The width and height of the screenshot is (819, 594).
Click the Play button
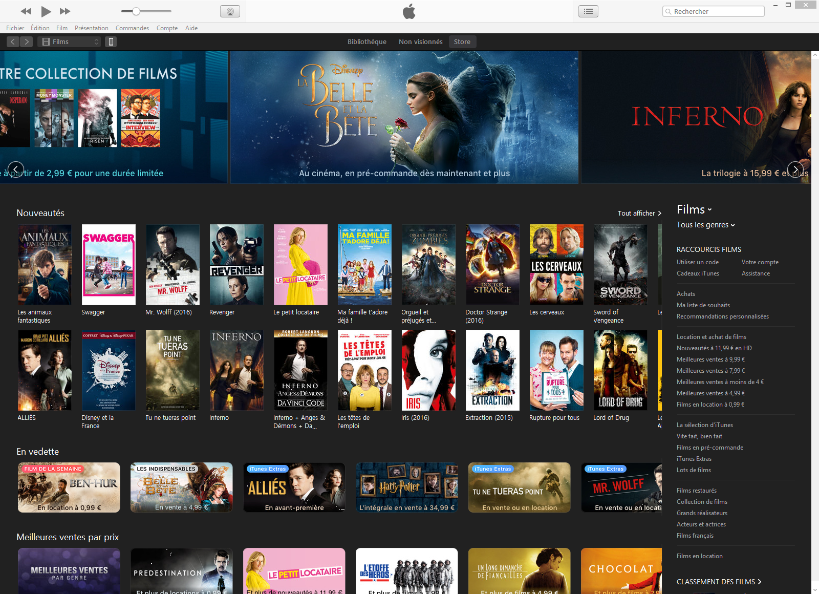click(x=46, y=11)
